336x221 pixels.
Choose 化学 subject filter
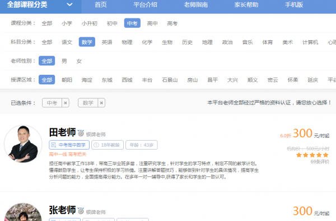coord(147,42)
